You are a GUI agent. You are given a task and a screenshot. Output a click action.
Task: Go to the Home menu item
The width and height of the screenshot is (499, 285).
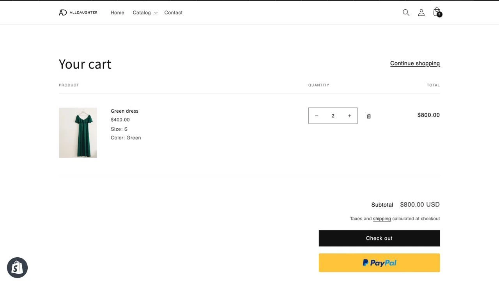point(117,12)
